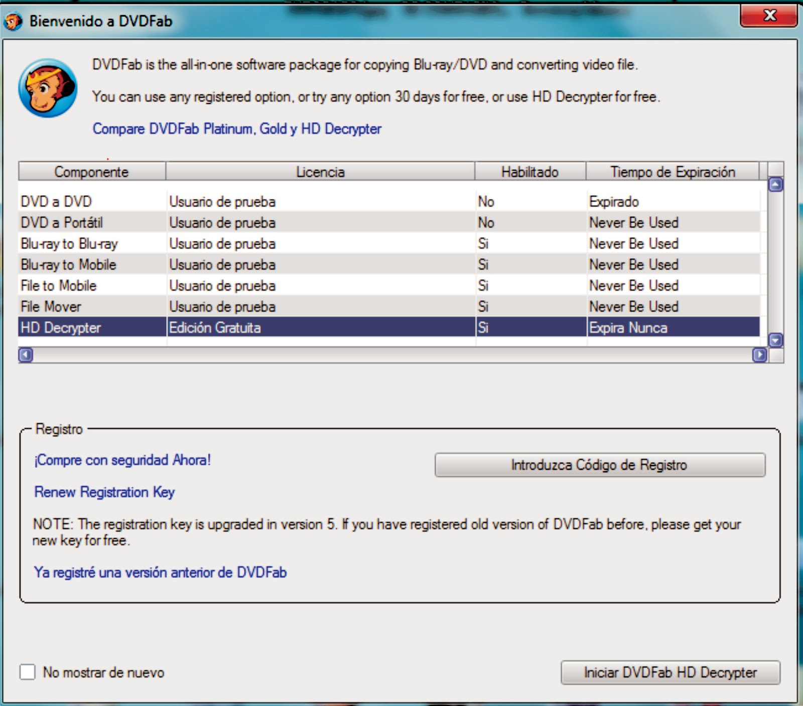Close the Bienvenido a DVDFab window
803x706 pixels.
(769, 16)
